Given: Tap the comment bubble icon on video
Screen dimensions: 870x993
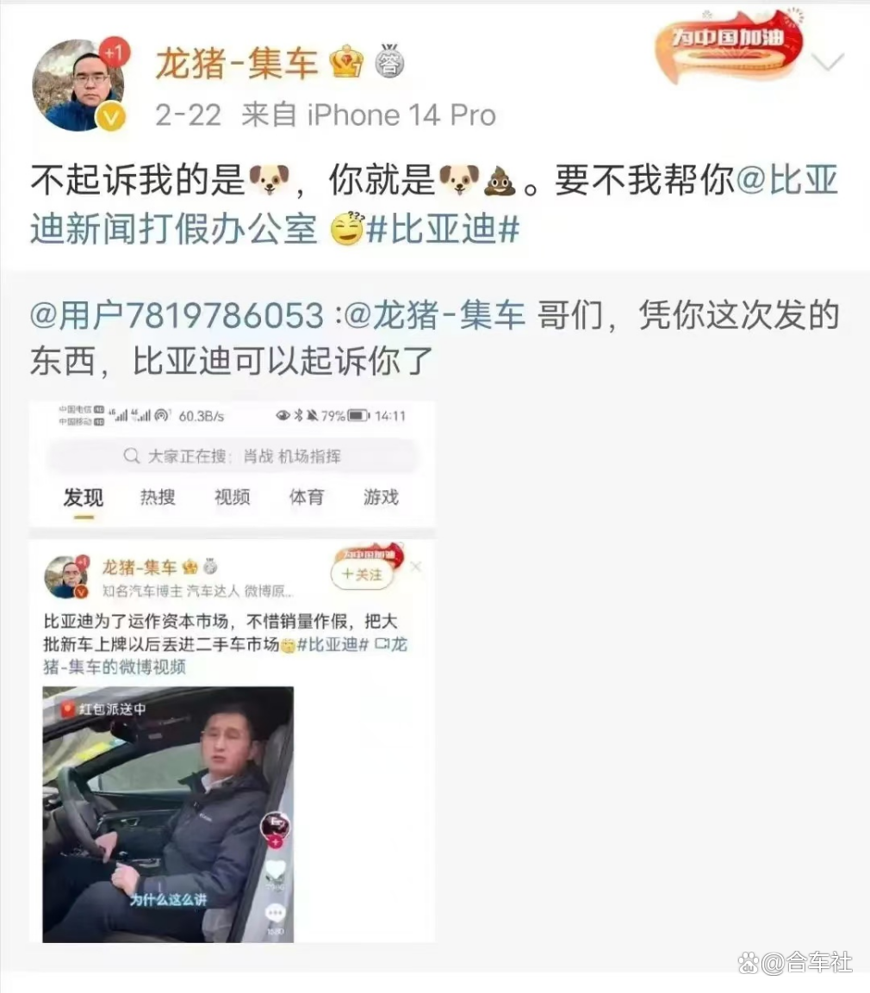Looking at the screenshot, I should [276, 913].
